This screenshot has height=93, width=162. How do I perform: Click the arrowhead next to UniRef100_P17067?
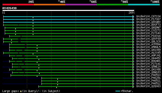[x=133, y=19]
